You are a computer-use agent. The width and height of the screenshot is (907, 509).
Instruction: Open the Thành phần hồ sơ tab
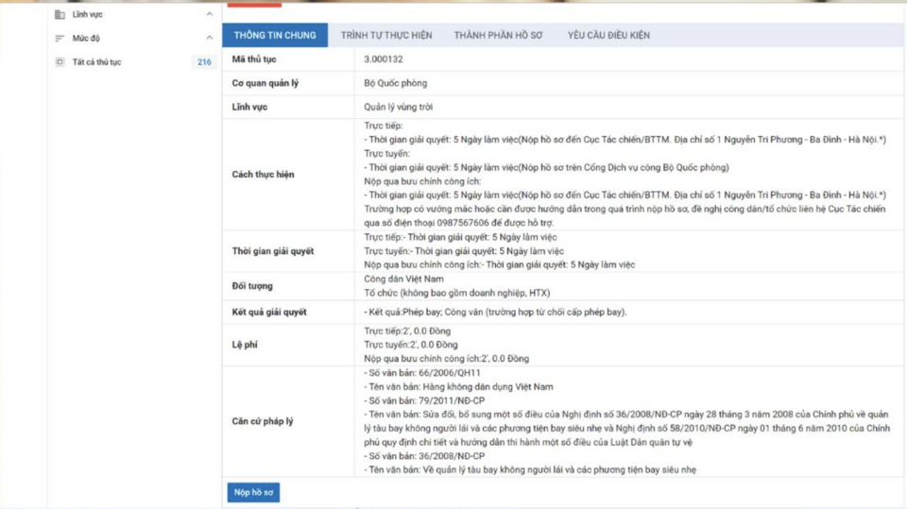[499, 35]
